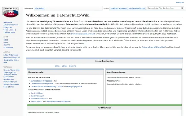Open Datenschutz-Grundverordnung - Artikel link
The width and height of the screenshot is (186, 116).
[47, 86]
